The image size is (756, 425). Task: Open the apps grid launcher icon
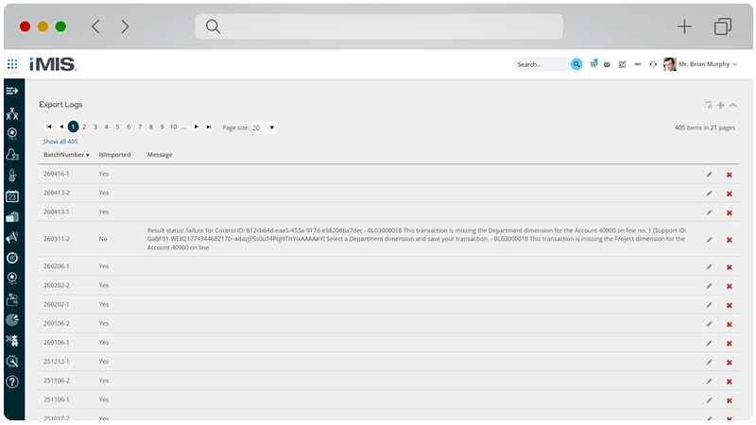pos(12,64)
